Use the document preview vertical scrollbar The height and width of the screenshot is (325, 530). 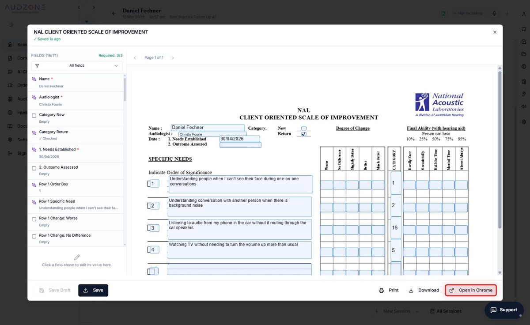click(x=500, y=150)
